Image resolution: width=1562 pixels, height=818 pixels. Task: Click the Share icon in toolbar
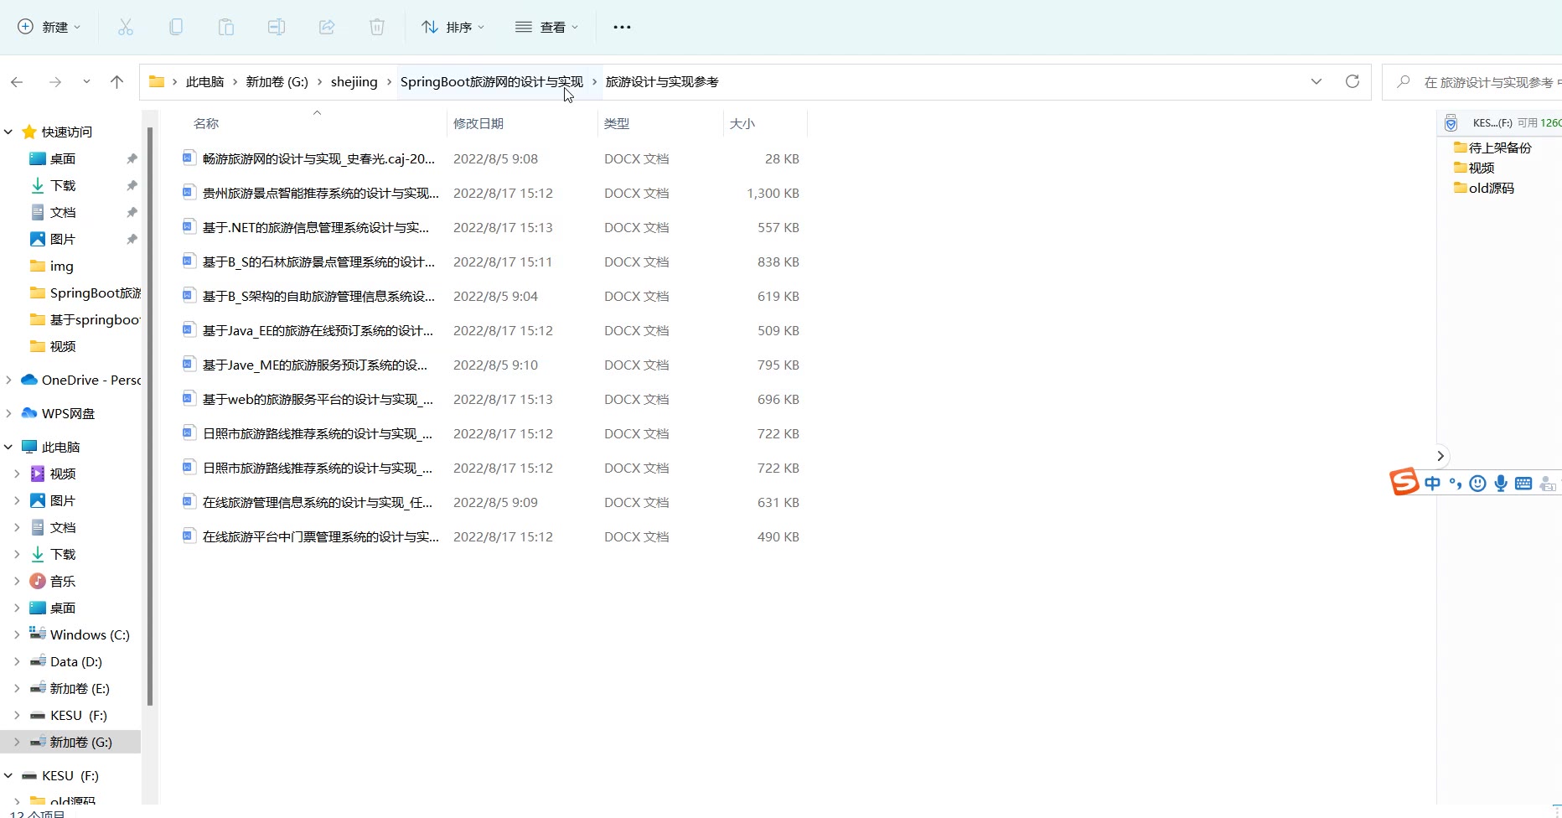[327, 27]
